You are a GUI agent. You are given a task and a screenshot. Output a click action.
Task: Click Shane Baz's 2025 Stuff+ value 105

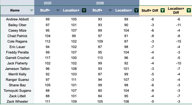(x=47, y=85)
